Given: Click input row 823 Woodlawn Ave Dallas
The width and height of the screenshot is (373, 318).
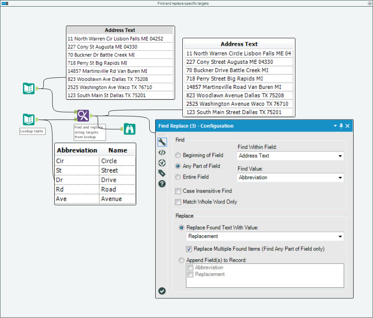Looking at the screenshot, I should [120, 79].
